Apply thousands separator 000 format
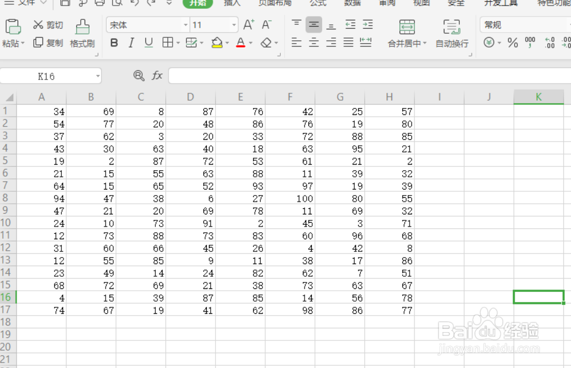This screenshot has width=571, height=368. click(530, 42)
